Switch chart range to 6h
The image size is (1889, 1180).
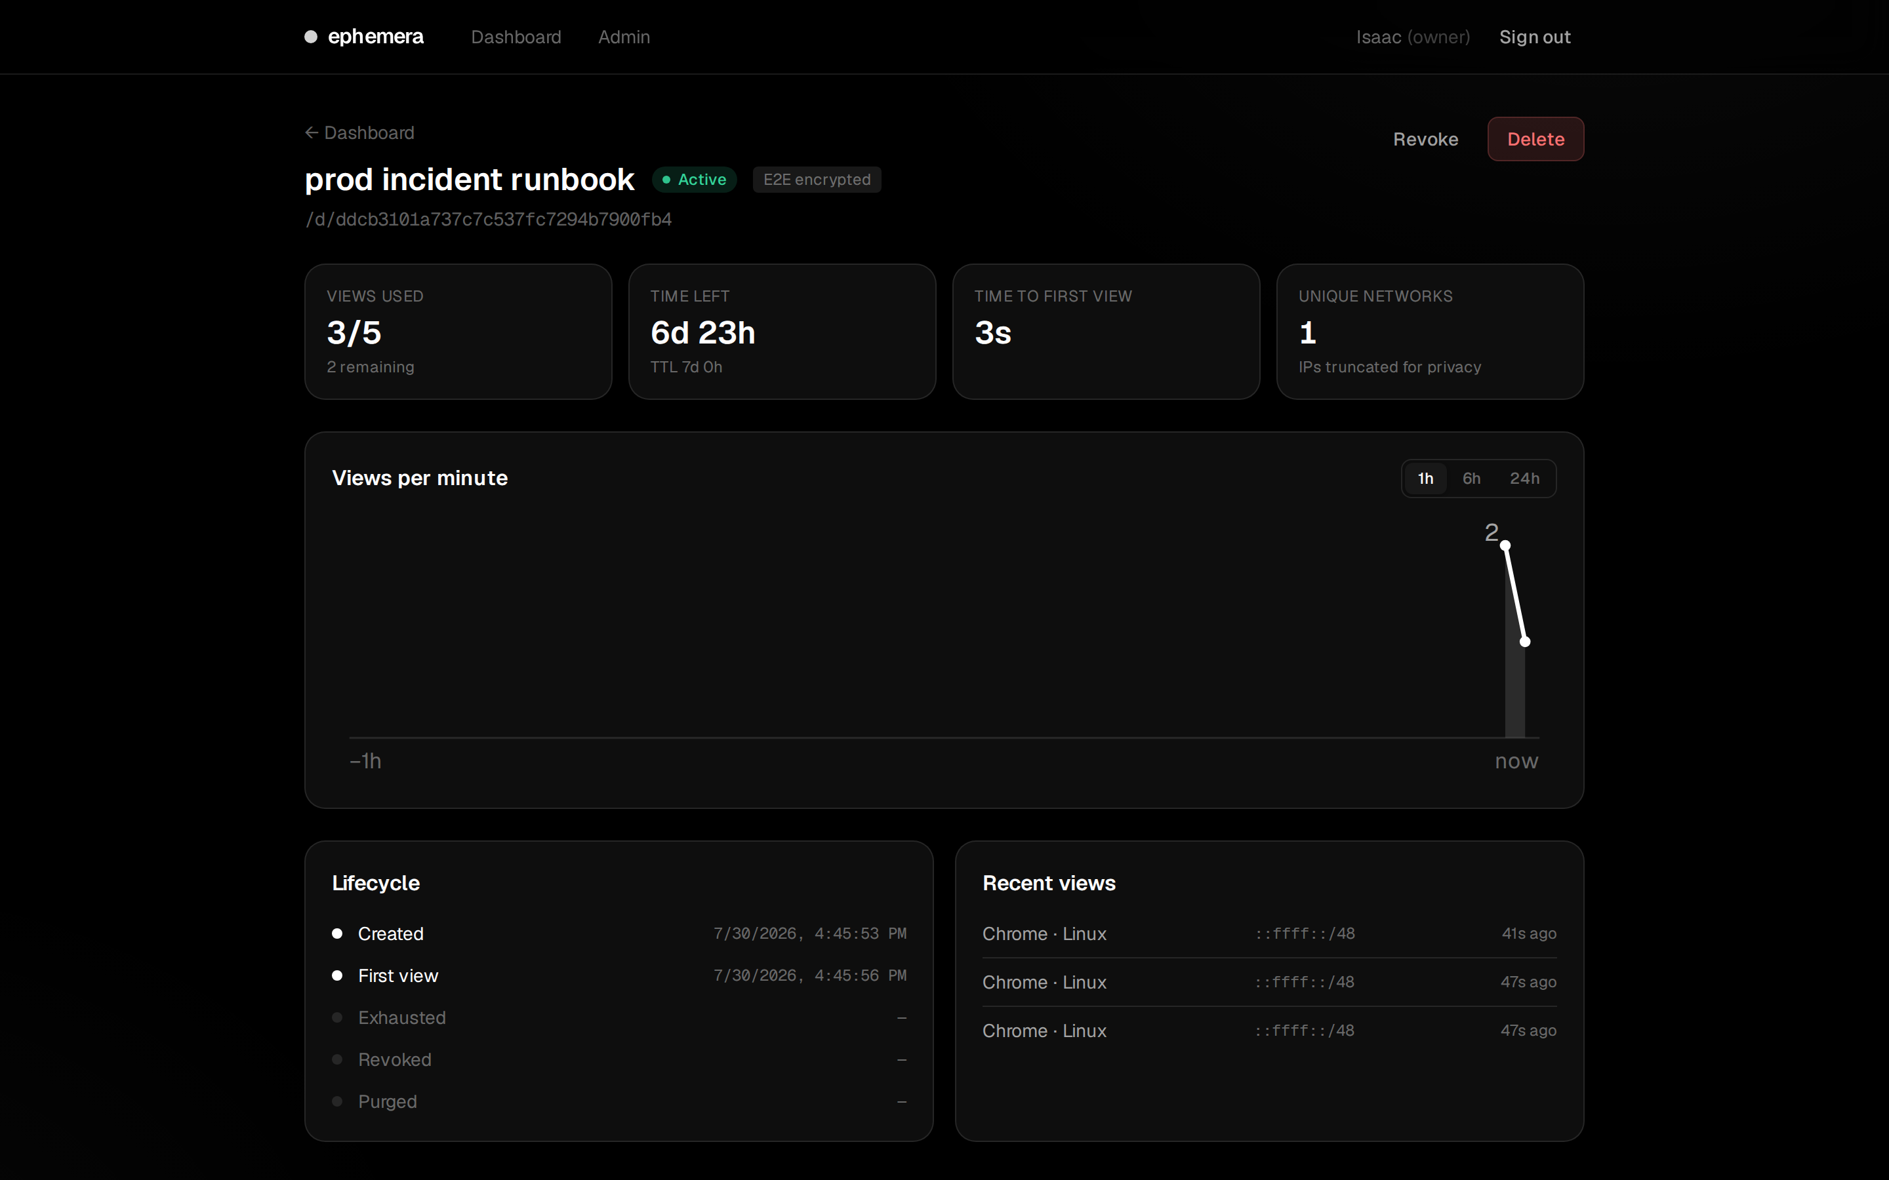tap(1471, 479)
